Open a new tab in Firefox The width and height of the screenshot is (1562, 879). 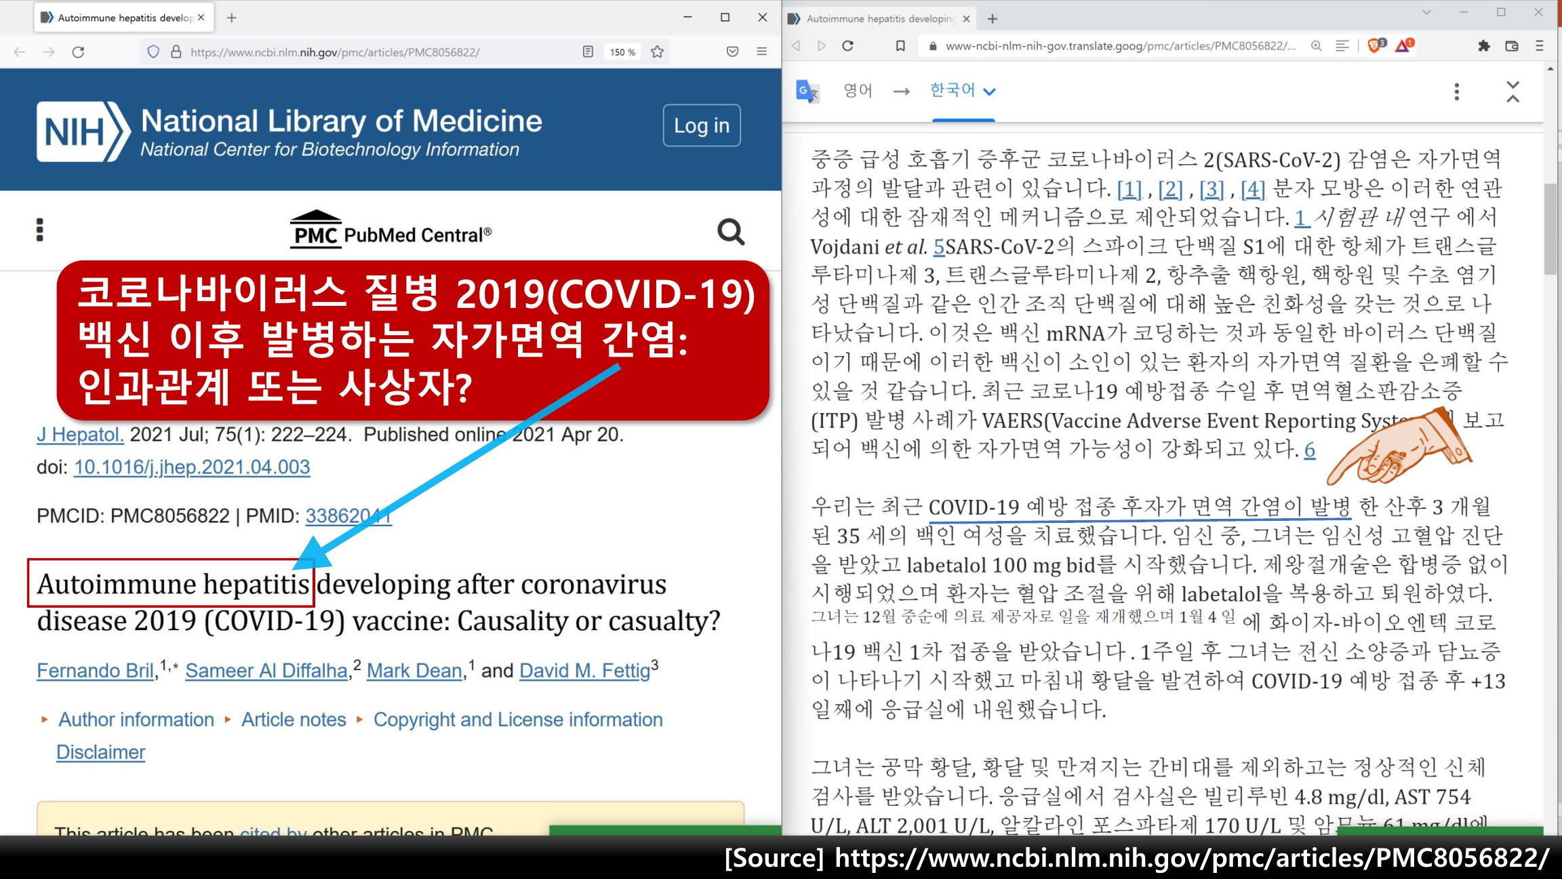pyautogui.click(x=232, y=18)
